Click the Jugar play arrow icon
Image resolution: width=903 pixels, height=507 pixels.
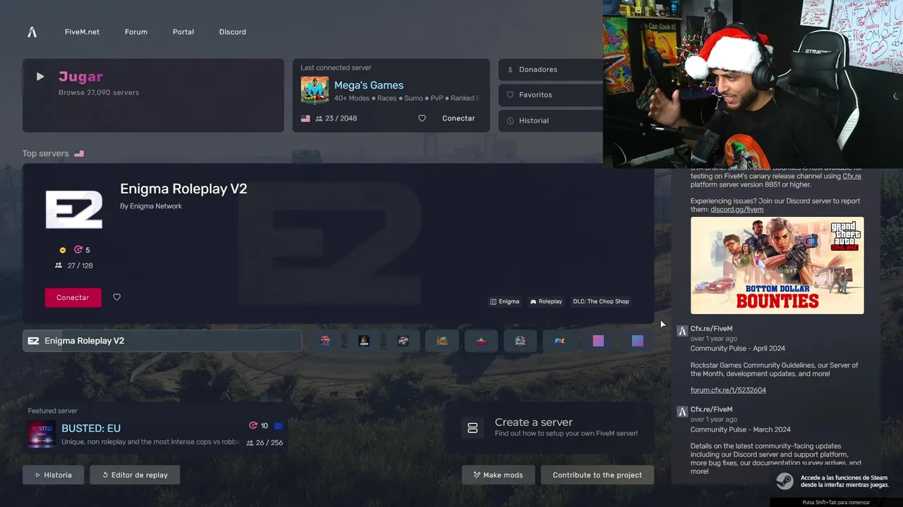click(x=40, y=77)
